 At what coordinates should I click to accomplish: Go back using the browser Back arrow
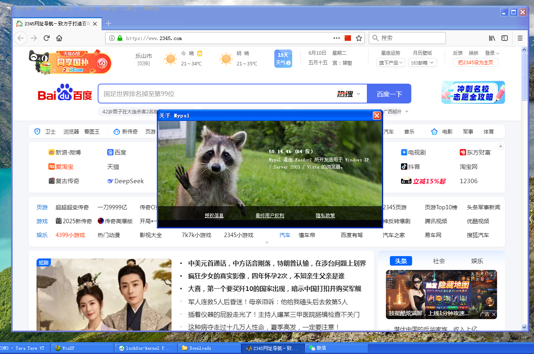(x=21, y=38)
